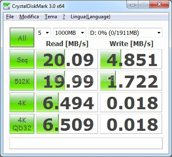Click the Write [MB/s] column header
Image resolution: width=172 pixels, height=157 pixels.
tap(131, 44)
